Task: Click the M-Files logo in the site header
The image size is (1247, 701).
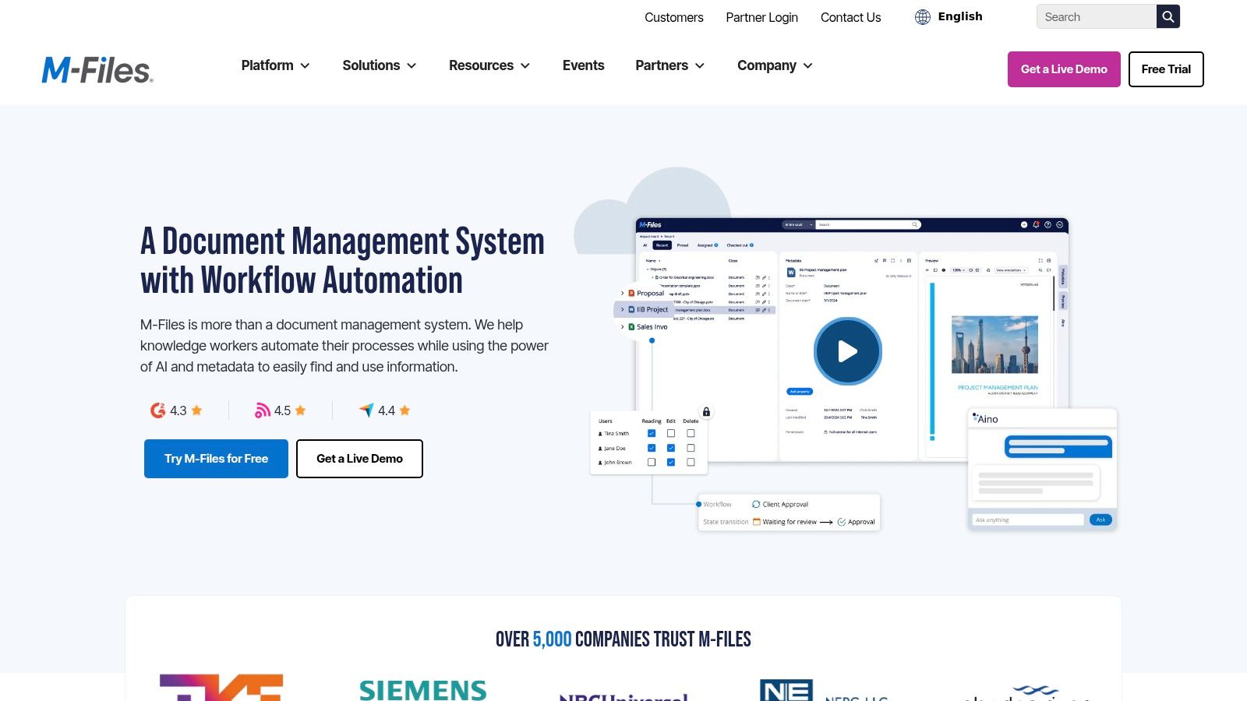Action: click(97, 69)
